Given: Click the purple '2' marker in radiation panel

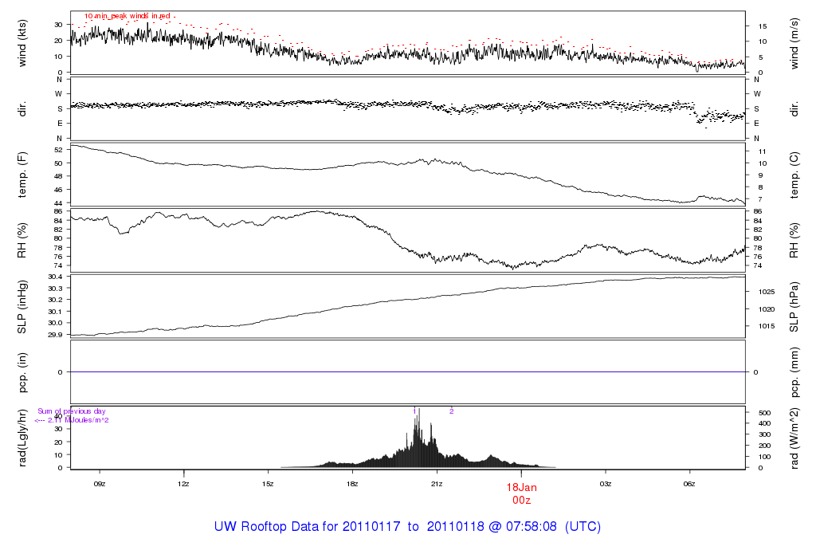Looking at the screenshot, I should [x=452, y=411].
